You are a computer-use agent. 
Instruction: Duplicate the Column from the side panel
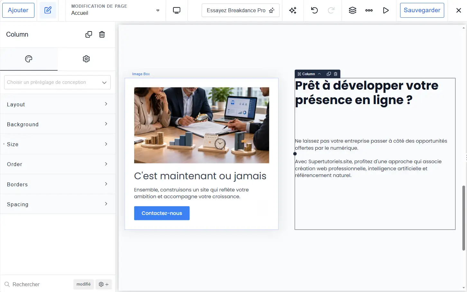click(x=89, y=34)
